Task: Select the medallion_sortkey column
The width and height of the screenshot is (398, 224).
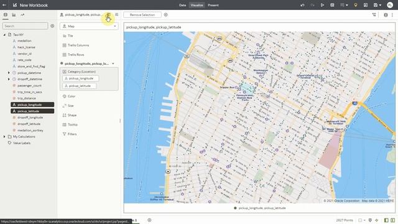Action: click(x=30, y=130)
